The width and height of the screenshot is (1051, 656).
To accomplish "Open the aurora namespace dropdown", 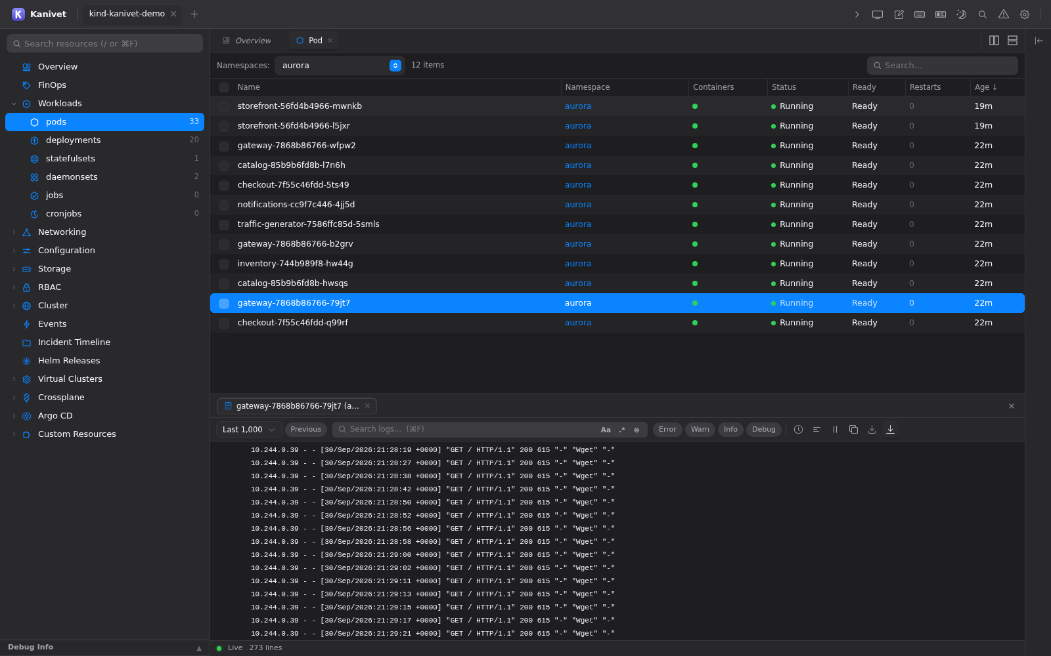I will (340, 66).
